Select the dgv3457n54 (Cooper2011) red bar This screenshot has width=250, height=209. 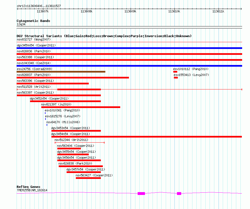(x=83, y=172)
